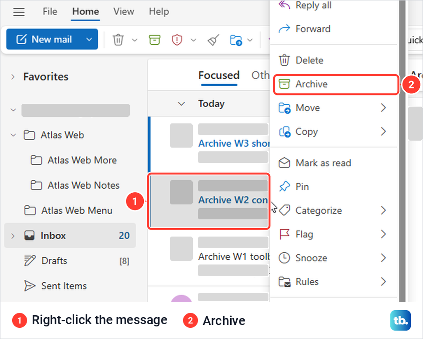Expand the Favorites section
The height and width of the screenshot is (339, 423).
pyautogui.click(x=13, y=77)
